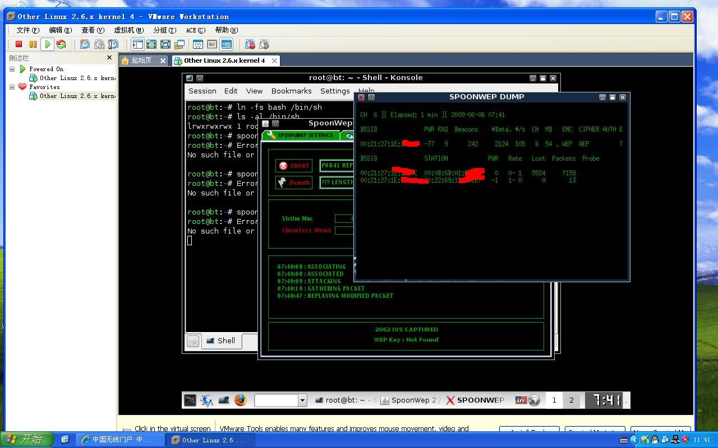This screenshot has width=718, height=448.
Task: Click the Clientless Attack input field
Action: pyautogui.click(x=344, y=230)
